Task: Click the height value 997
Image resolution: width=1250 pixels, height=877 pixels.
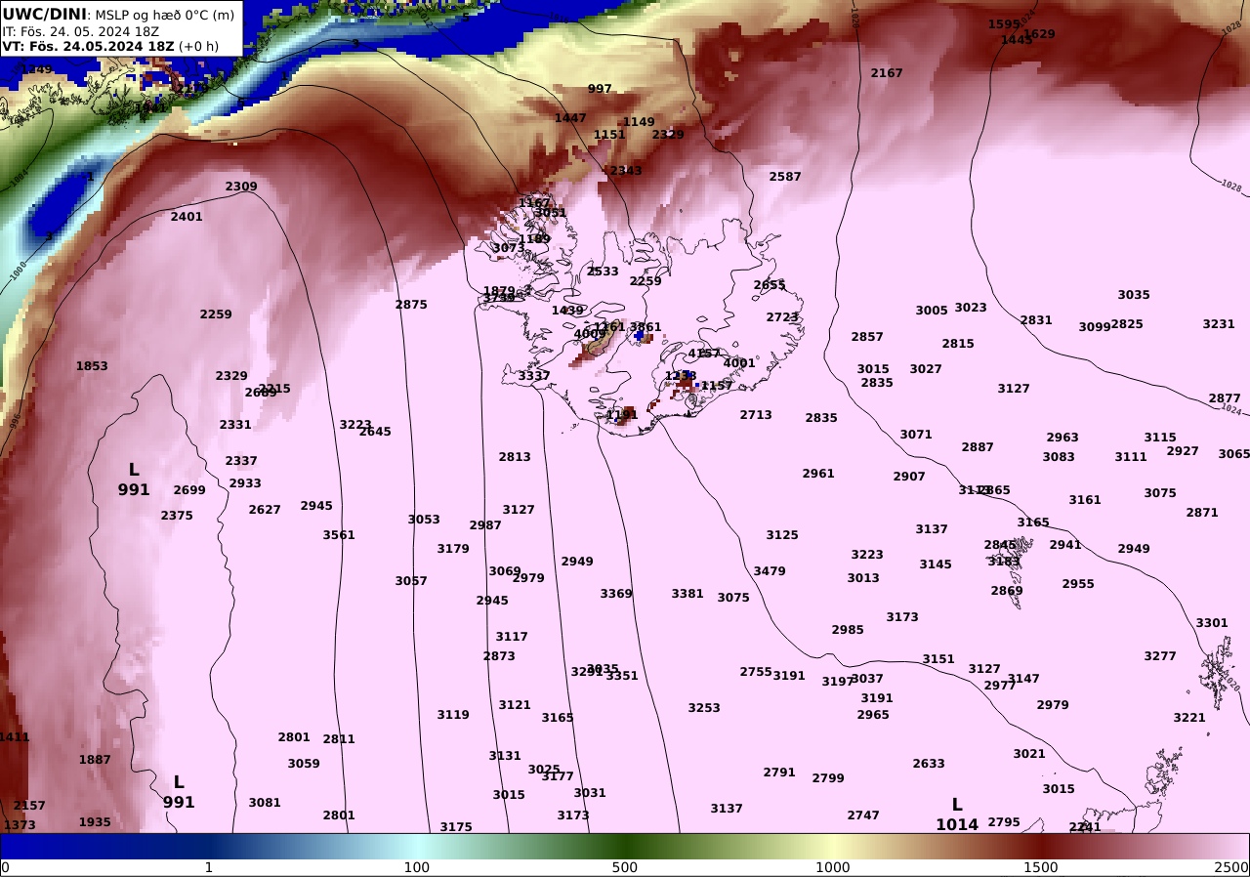Action: coord(600,89)
